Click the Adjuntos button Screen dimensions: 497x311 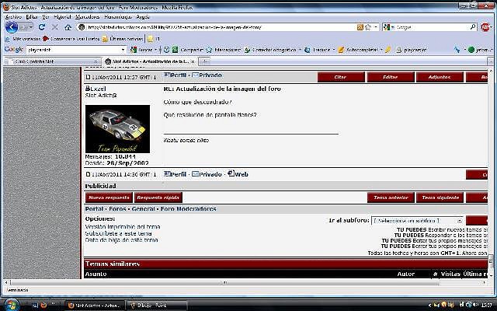(440, 77)
